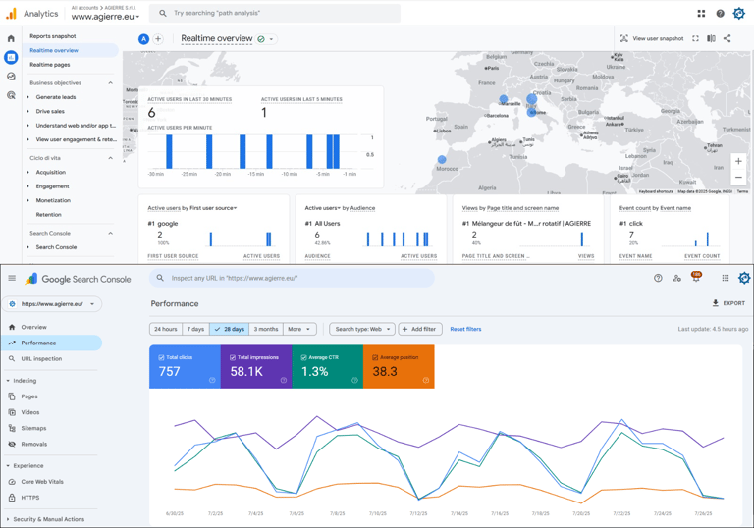This screenshot has height=528, width=754.
Task: Click the Analytics logo
Action: (11, 14)
